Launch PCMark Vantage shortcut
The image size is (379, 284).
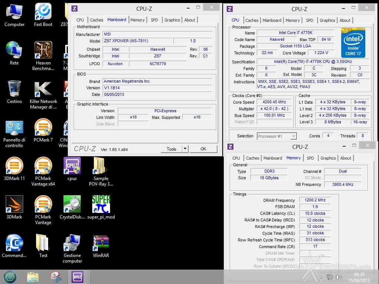[x=43, y=210]
